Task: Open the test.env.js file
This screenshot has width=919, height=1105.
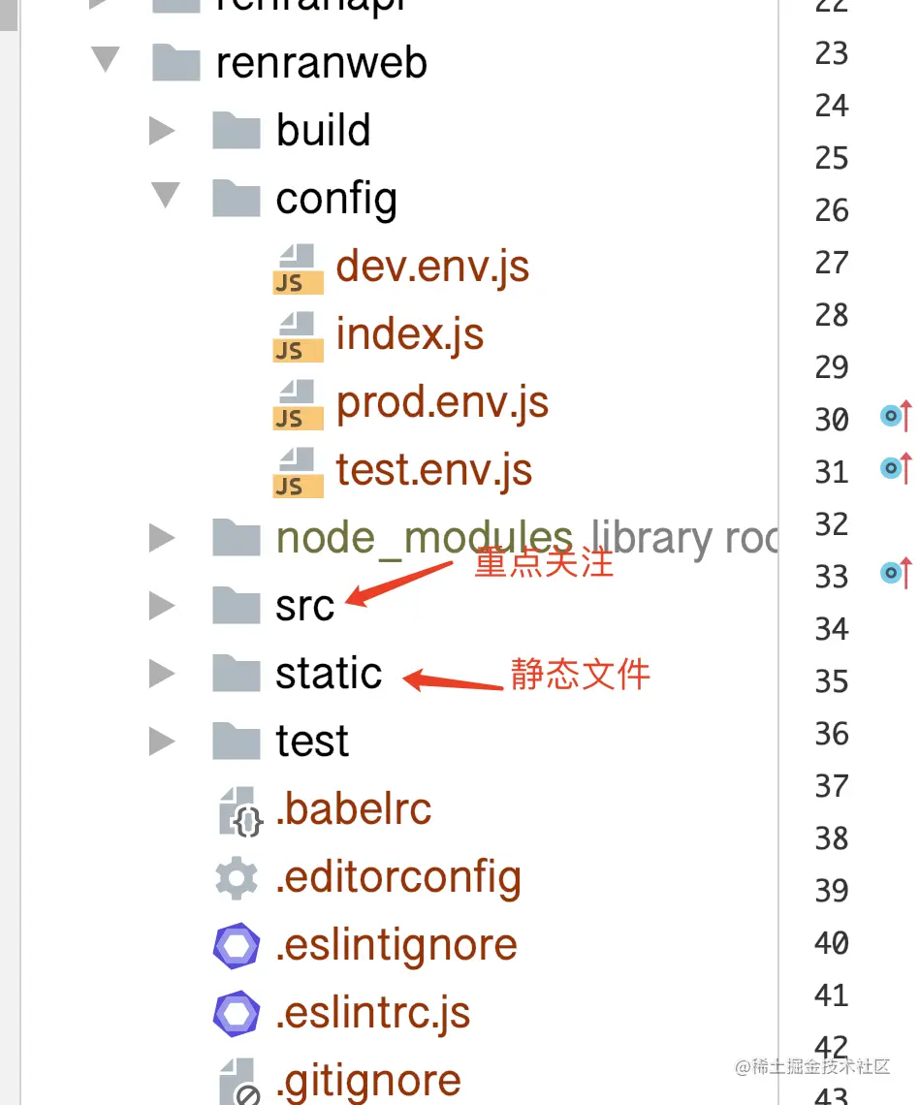Action: coord(433,471)
